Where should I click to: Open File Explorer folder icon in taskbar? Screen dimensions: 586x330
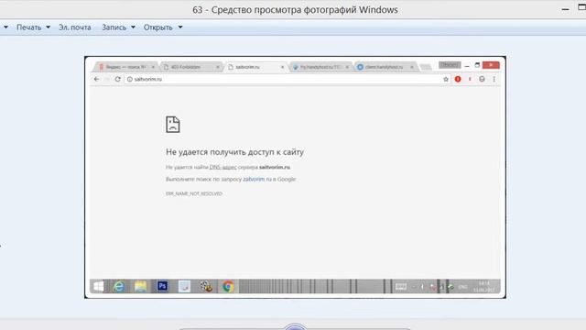(140, 287)
